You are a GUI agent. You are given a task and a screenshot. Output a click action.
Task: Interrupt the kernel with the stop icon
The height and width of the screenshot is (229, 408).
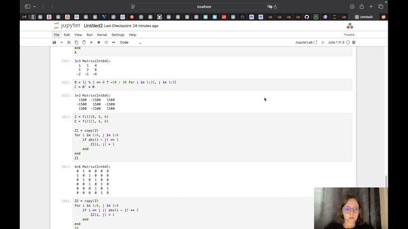click(99, 43)
